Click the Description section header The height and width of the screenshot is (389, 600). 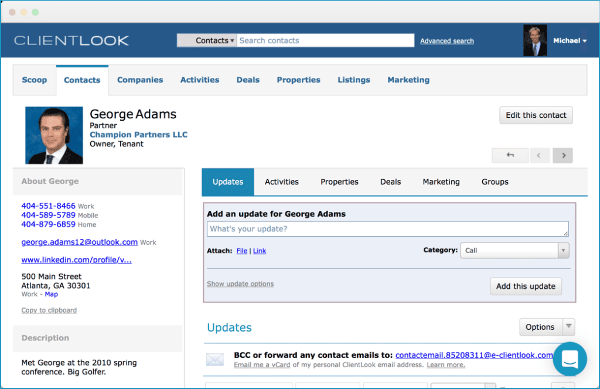click(98, 338)
